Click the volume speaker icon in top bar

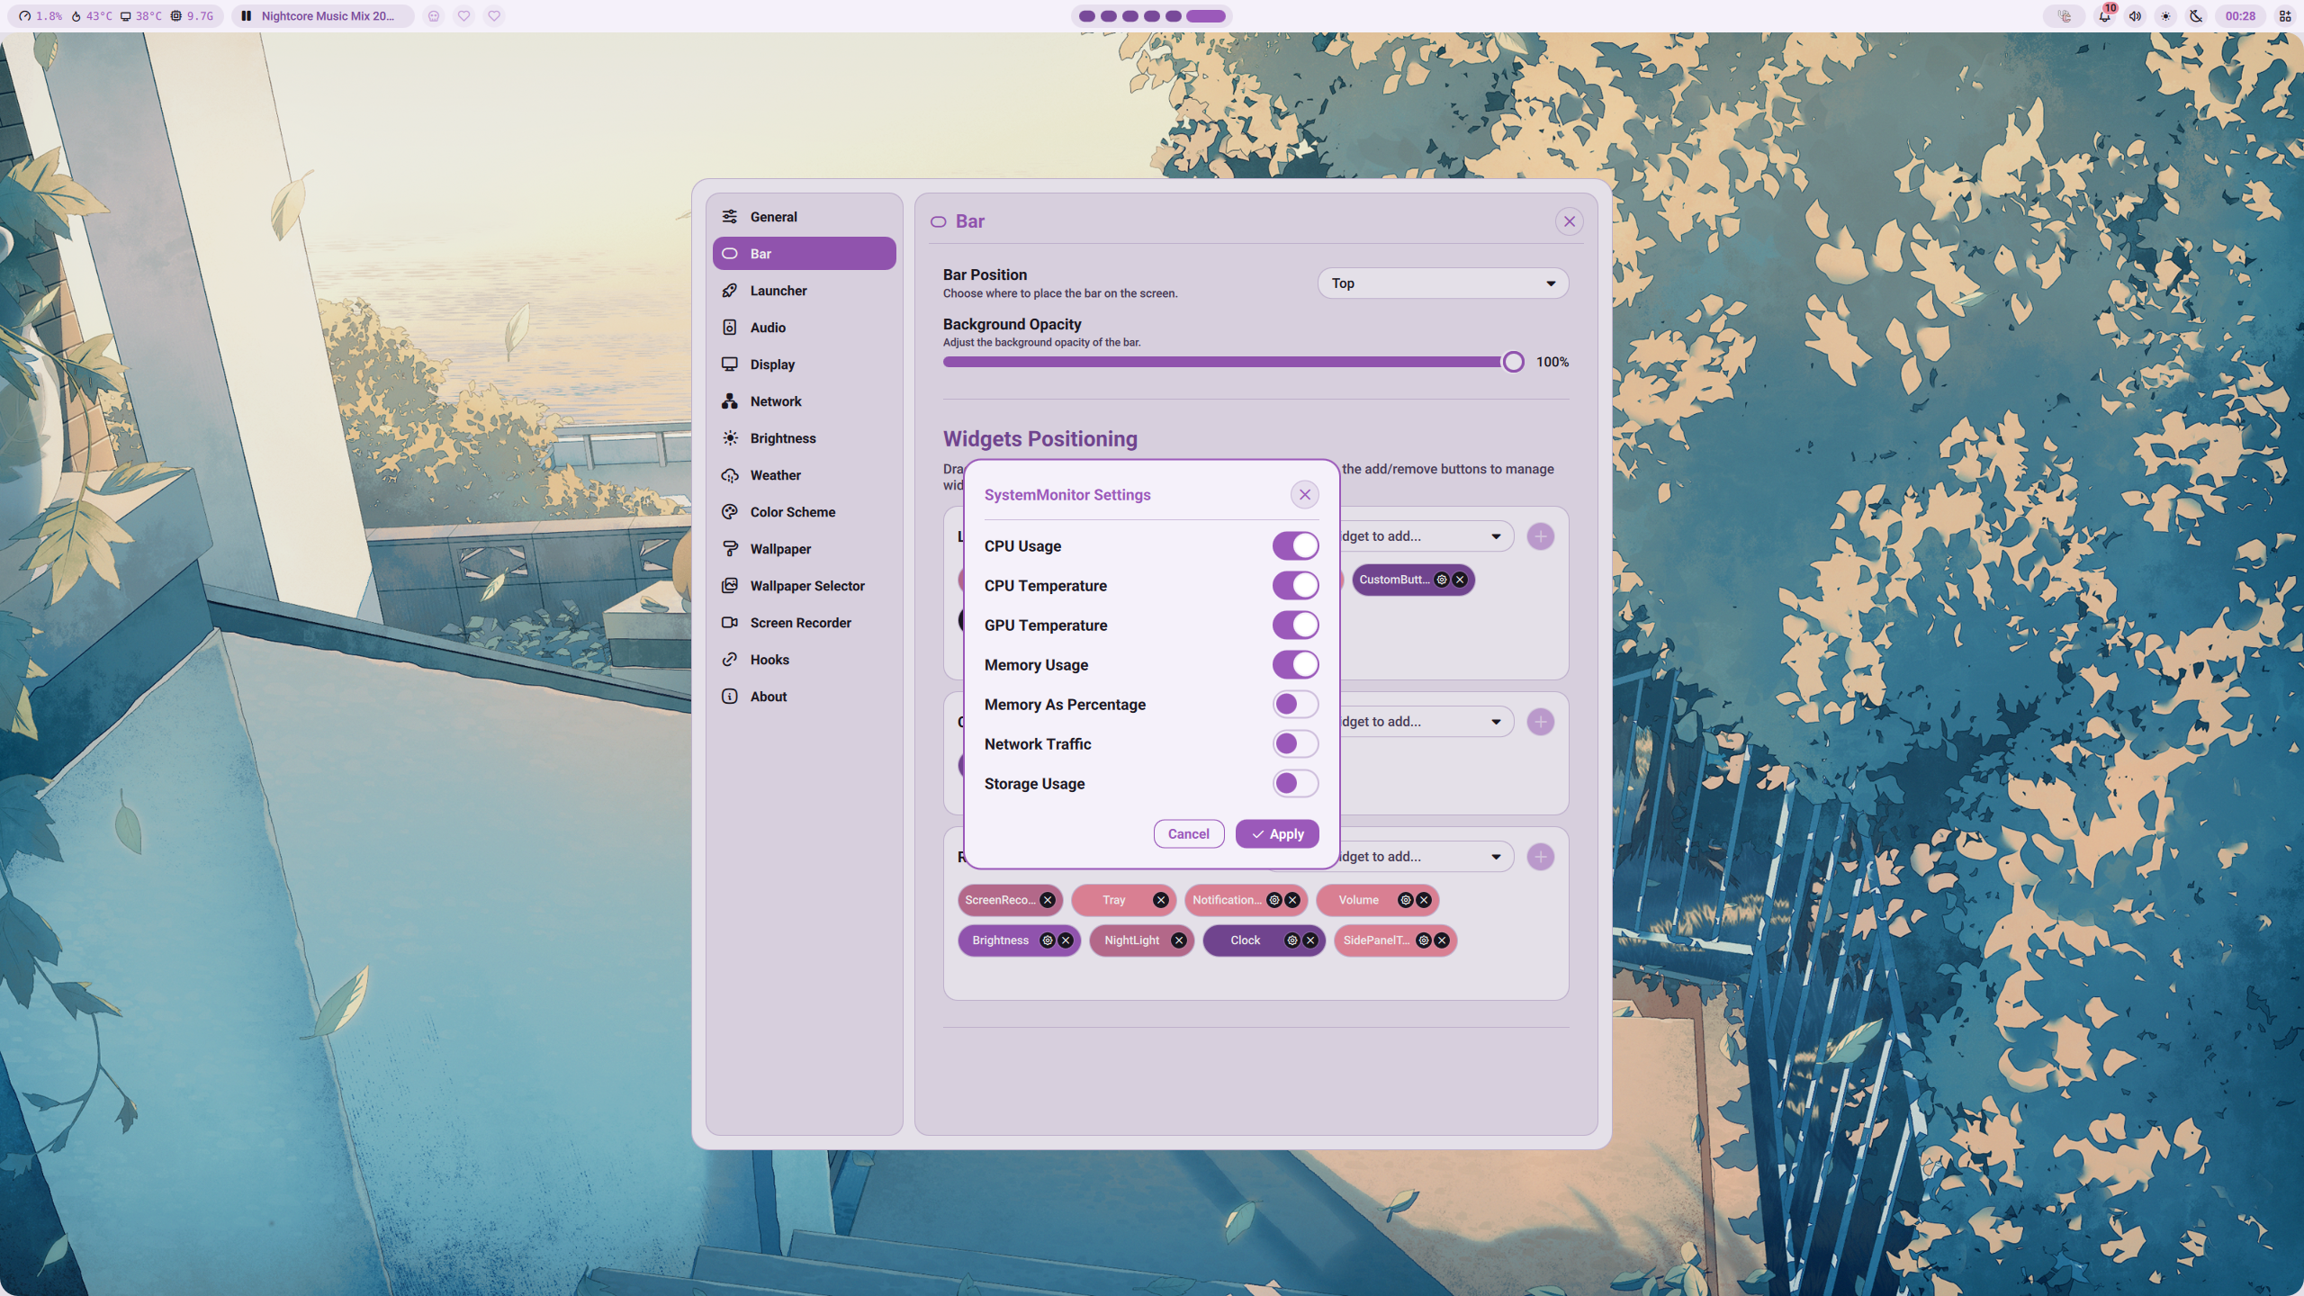2135,16
